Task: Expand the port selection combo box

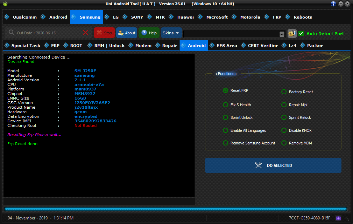Action: pos(282,34)
